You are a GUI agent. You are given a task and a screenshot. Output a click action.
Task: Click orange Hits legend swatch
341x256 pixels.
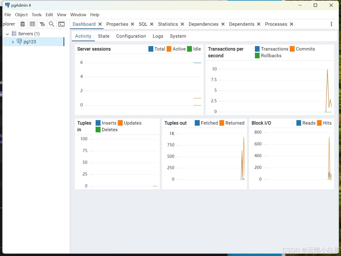pyautogui.click(x=319, y=123)
